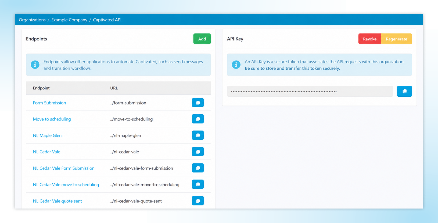The width and height of the screenshot is (438, 223).
Task: Open Example Company breadcrumb
Action: pyautogui.click(x=69, y=20)
